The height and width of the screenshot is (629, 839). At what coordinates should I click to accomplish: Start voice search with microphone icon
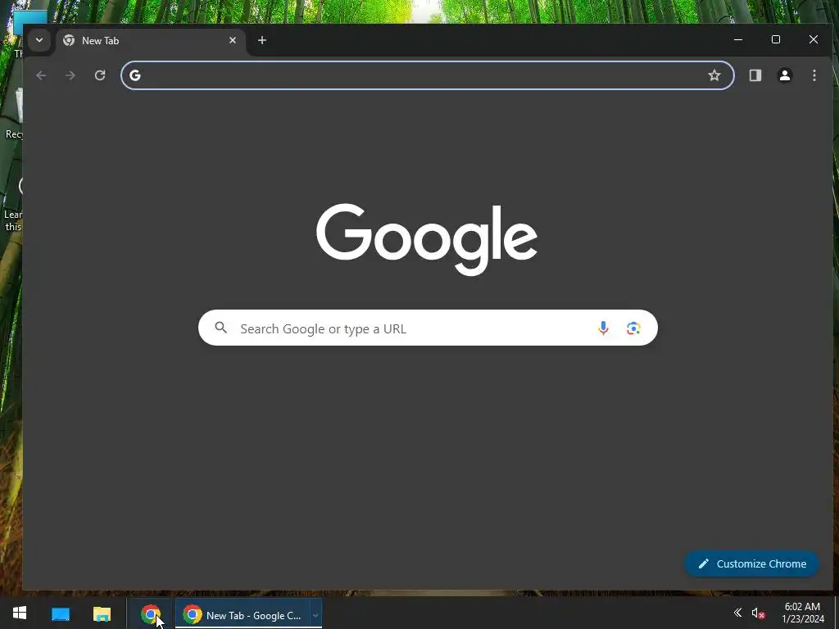603,328
